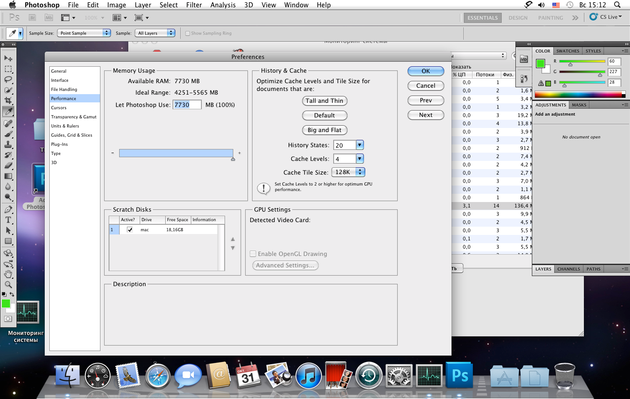Click the Let Photoshop Use field
Screen dimensions: 630x399
187,105
